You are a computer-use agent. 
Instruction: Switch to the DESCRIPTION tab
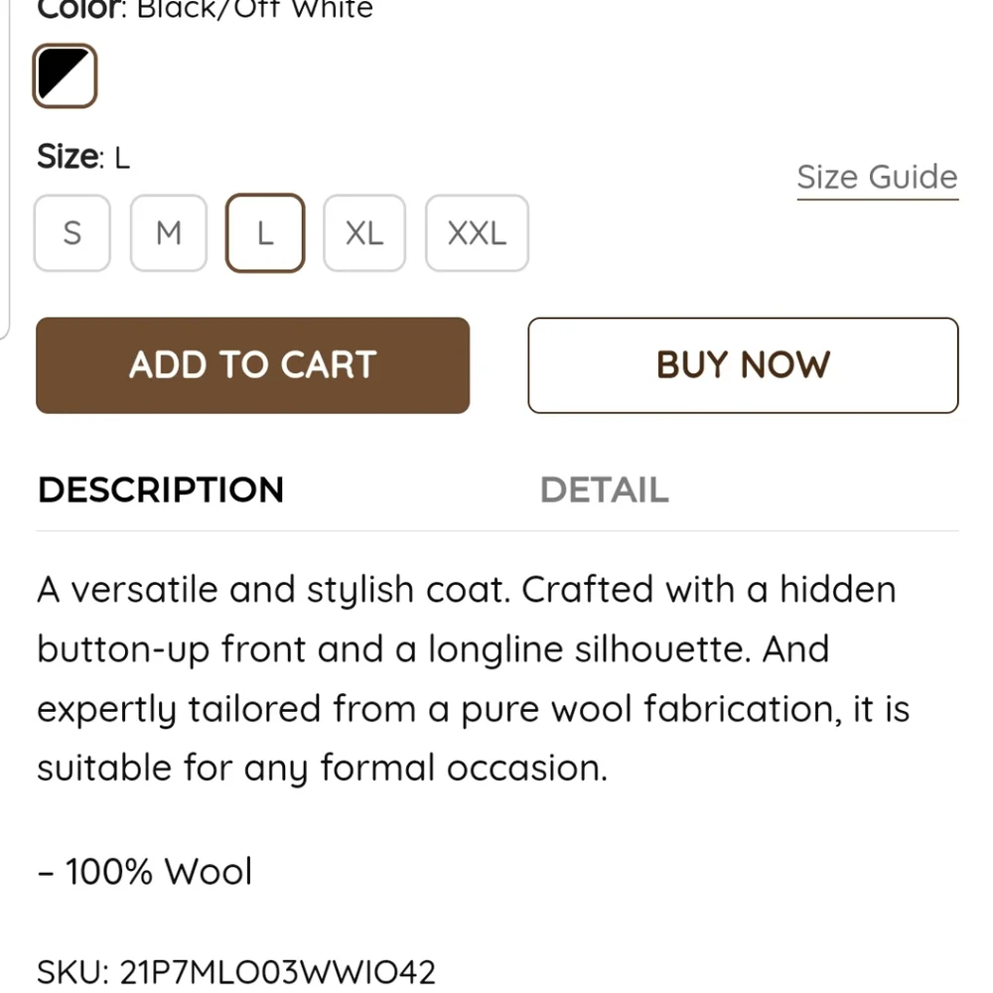click(x=160, y=489)
